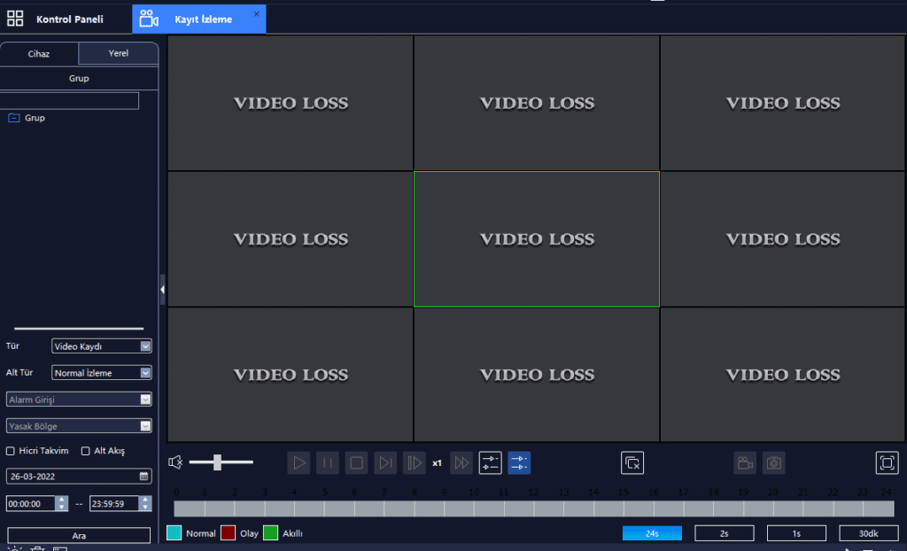Mute audio with the speaker icon
The width and height of the screenshot is (907, 551).
175,462
